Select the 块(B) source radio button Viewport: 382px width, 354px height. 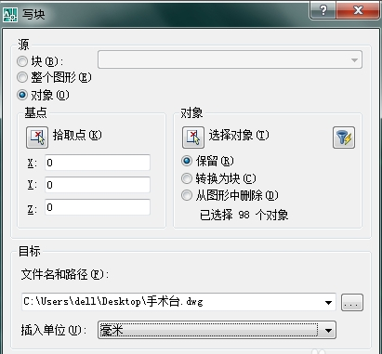point(22,61)
